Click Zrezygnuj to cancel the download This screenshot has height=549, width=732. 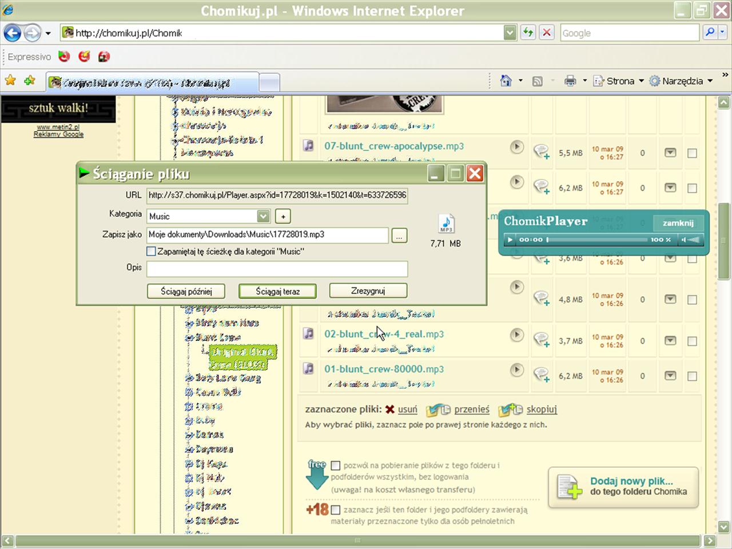pyautogui.click(x=368, y=291)
